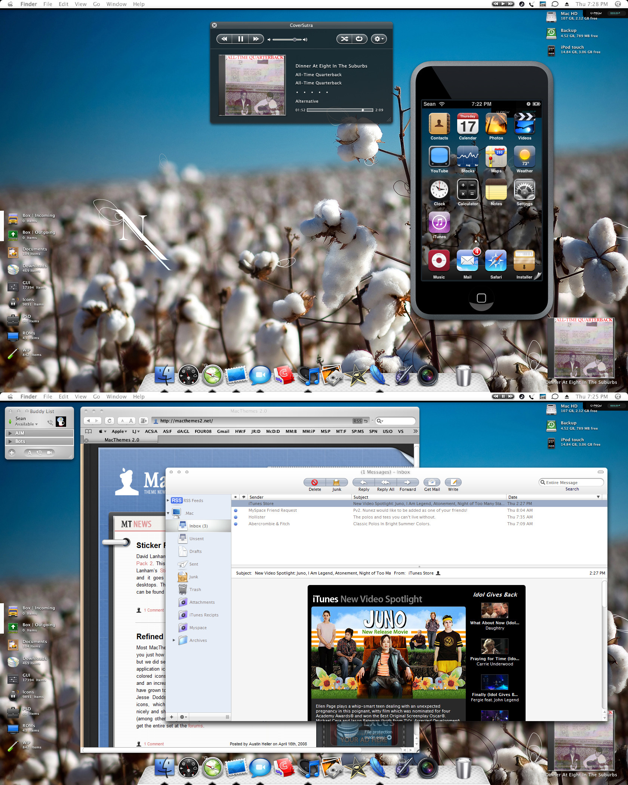
Task: Show the bookmarks bar overflow chevron menu
Action: (415, 431)
